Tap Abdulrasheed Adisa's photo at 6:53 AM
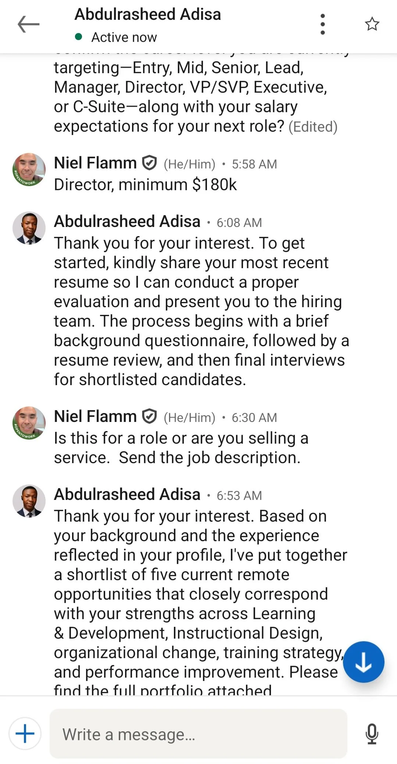397x764 pixels. point(29,501)
